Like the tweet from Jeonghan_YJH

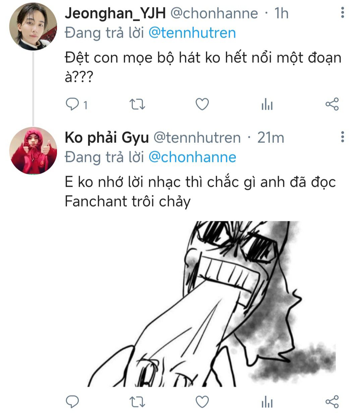pyautogui.click(x=202, y=105)
